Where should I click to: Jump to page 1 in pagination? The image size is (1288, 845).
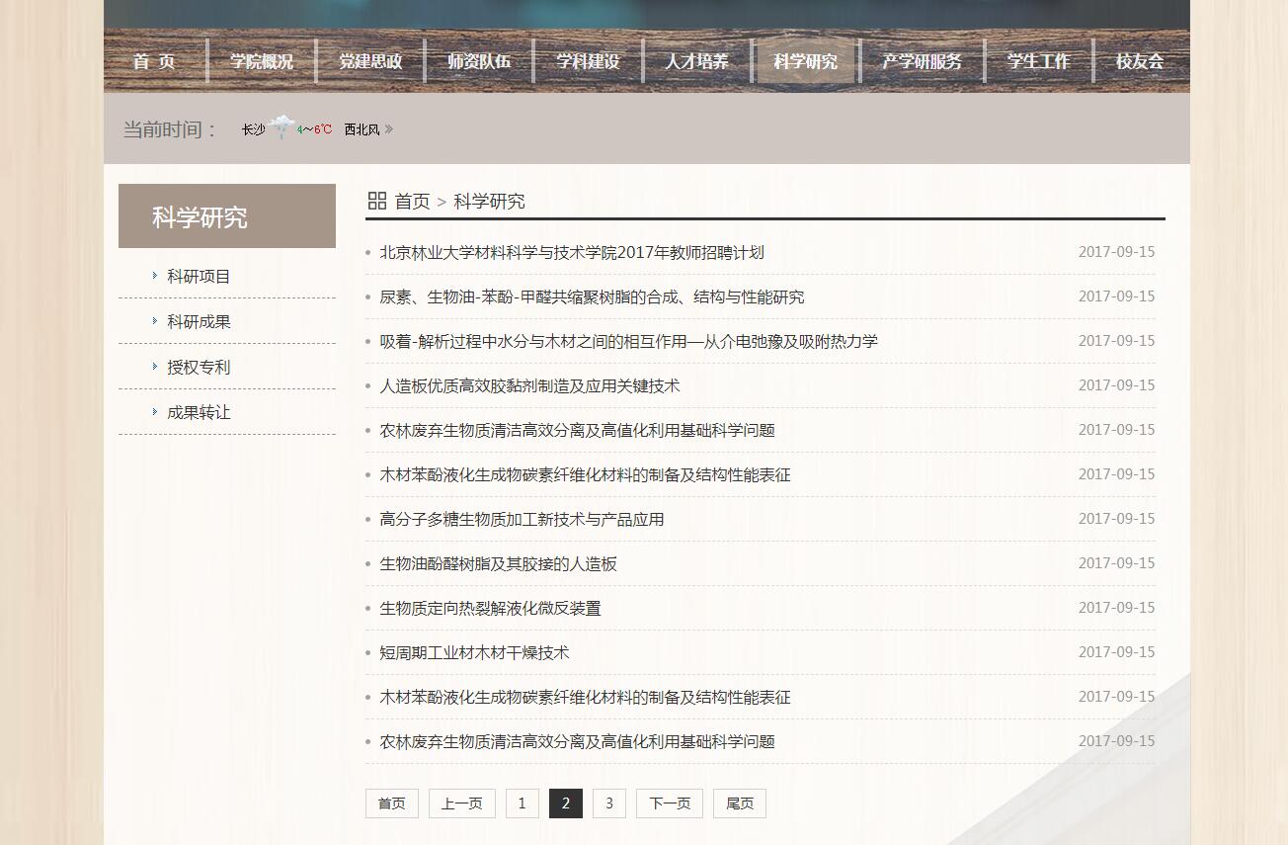[x=523, y=803]
